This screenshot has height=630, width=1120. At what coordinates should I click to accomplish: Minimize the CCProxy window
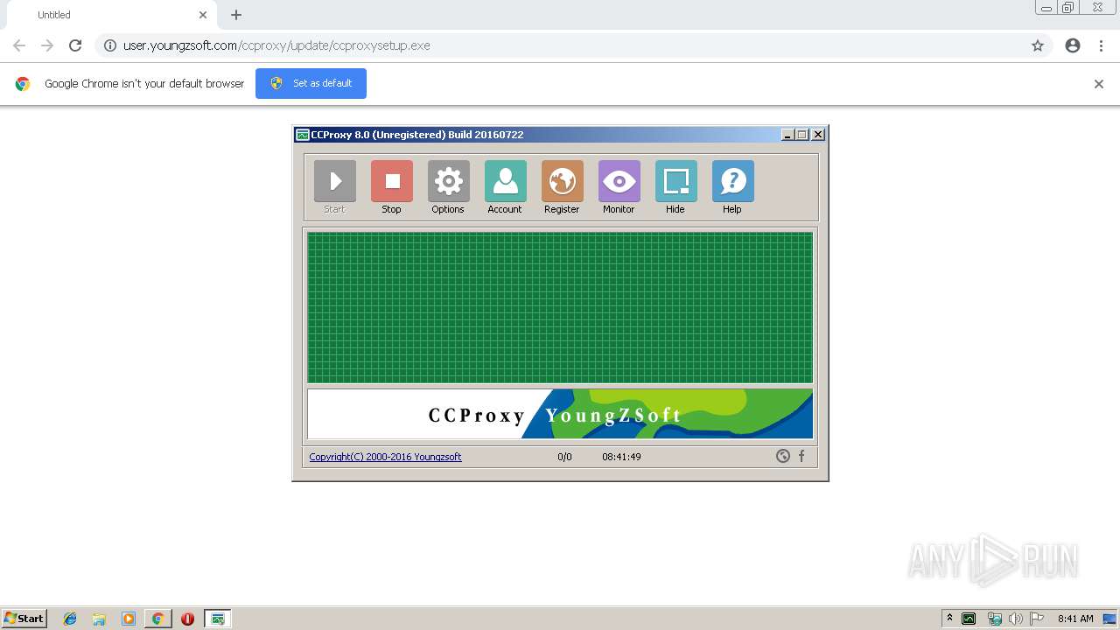click(x=787, y=135)
